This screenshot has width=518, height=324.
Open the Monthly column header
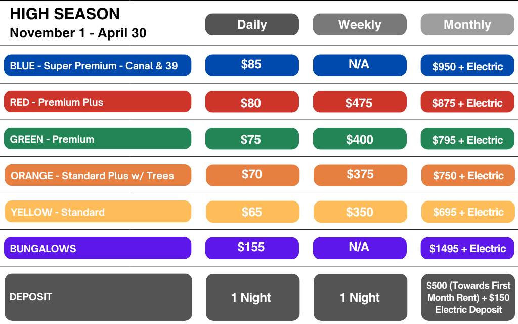[467, 24]
